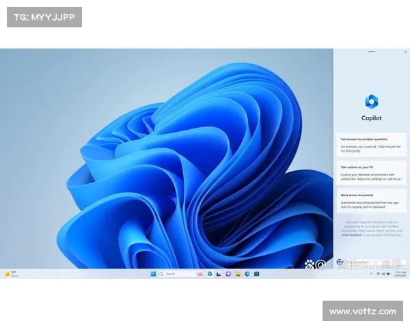
Task: Click the Wi-Fi network tray icon
Action: click(x=378, y=274)
